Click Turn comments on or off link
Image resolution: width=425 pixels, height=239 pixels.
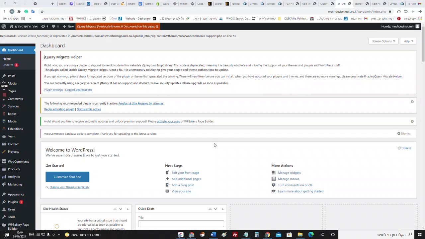pyautogui.click(x=295, y=185)
